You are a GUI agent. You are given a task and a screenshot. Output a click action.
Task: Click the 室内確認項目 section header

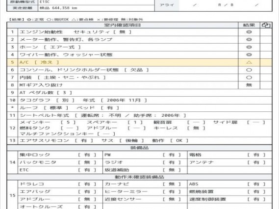click(x=123, y=25)
